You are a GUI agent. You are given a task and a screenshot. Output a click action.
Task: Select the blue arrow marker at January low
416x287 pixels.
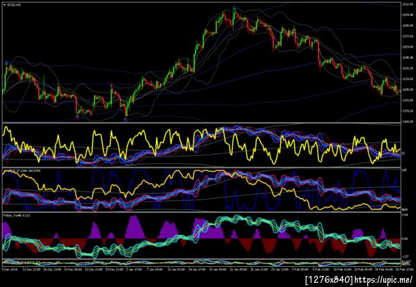tap(125, 120)
